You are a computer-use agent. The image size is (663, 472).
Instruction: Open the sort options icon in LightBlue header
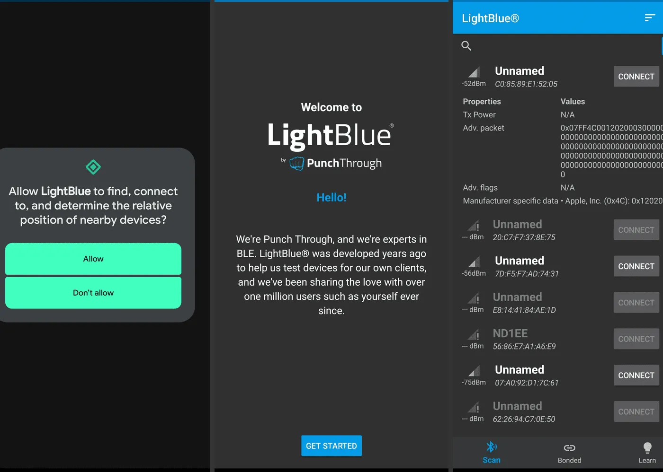coord(649,17)
